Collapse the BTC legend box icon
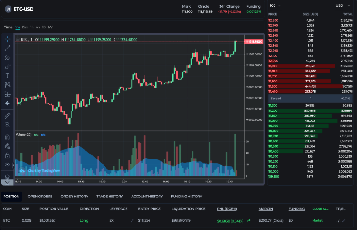Image resolution: width=357 pixels, height=230 pixels. click(x=17, y=39)
